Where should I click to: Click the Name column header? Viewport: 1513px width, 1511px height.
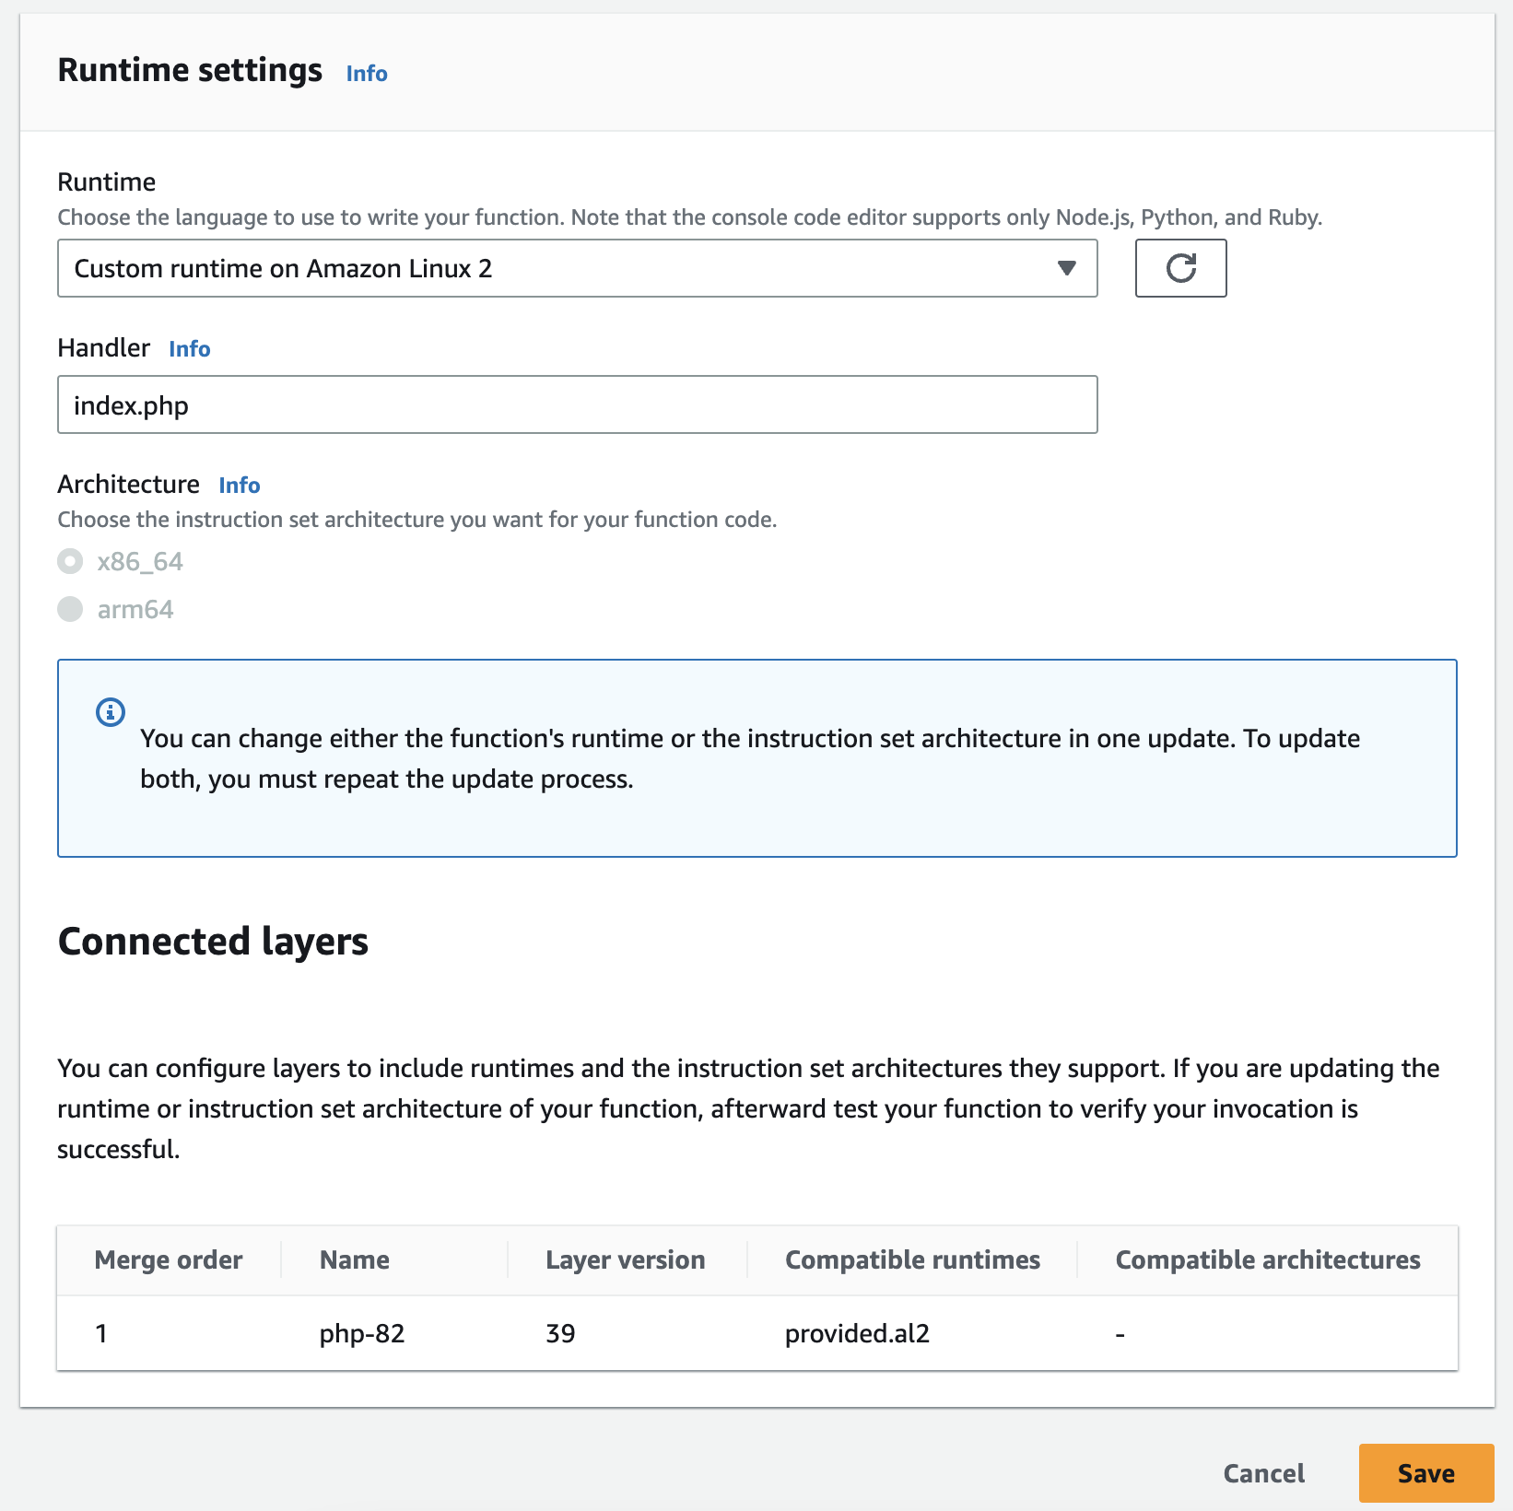(355, 1259)
